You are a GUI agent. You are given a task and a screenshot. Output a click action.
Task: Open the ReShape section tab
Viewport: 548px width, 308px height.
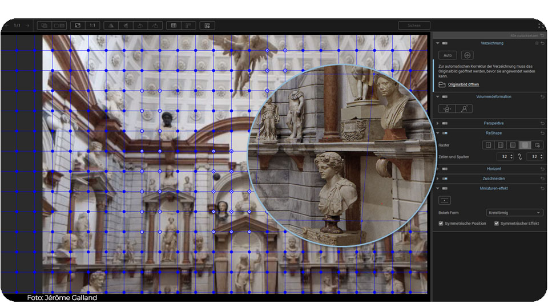coord(493,133)
